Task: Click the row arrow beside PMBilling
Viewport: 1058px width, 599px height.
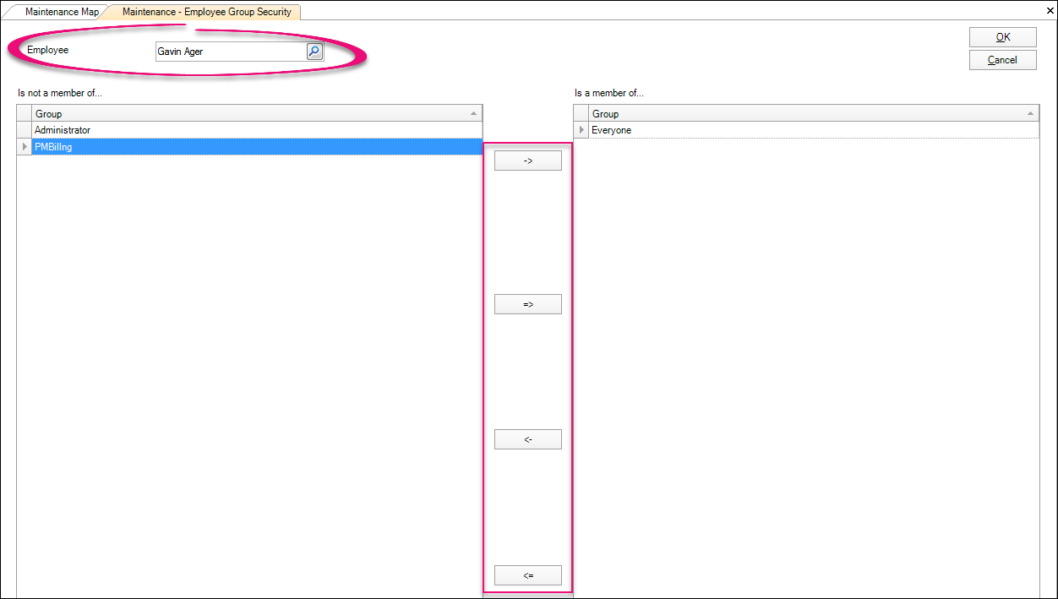Action: click(x=25, y=147)
